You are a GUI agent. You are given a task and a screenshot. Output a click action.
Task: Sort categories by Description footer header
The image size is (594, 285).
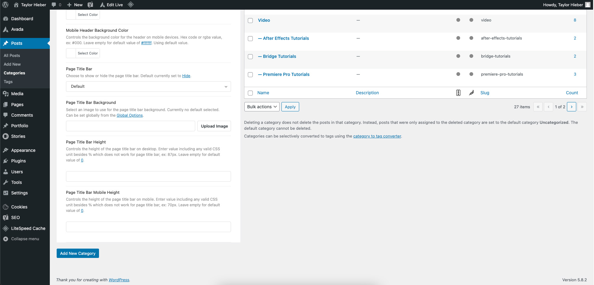[x=367, y=93]
